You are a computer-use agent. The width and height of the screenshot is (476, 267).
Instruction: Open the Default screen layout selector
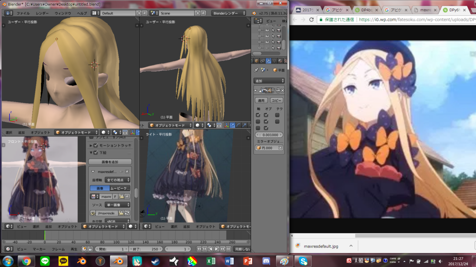point(119,13)
